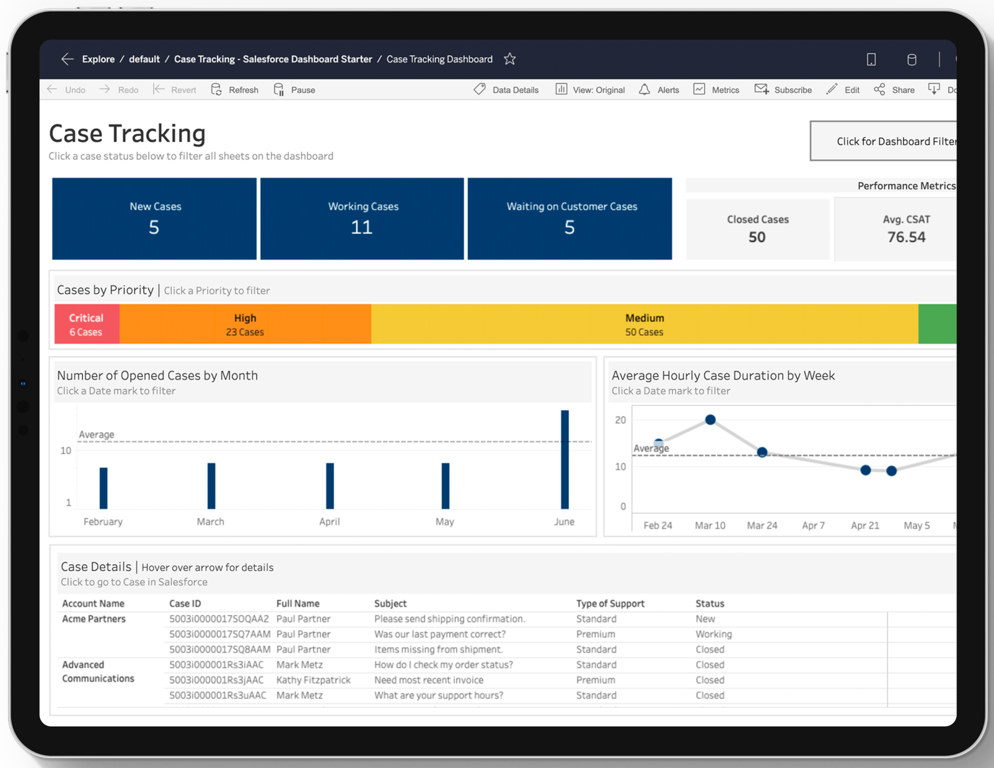The height and width of the screenshot is (768, 994).
Task: Refresh the dashboard data
Action: click(234, 89)
